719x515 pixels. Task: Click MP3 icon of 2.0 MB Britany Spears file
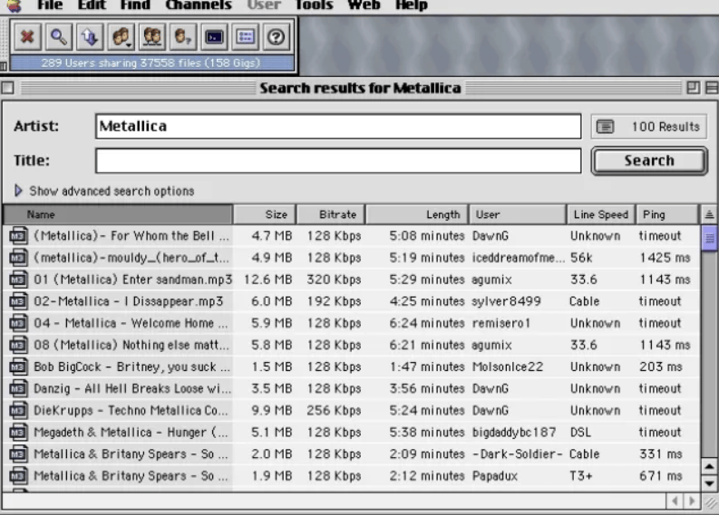18,454
